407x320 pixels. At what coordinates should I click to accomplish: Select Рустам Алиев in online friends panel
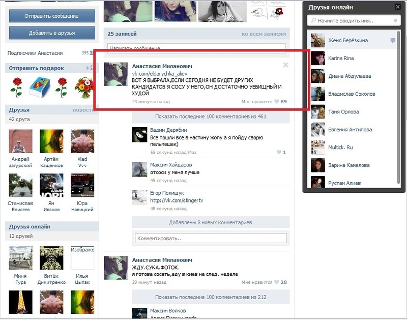tap(353, 182)
